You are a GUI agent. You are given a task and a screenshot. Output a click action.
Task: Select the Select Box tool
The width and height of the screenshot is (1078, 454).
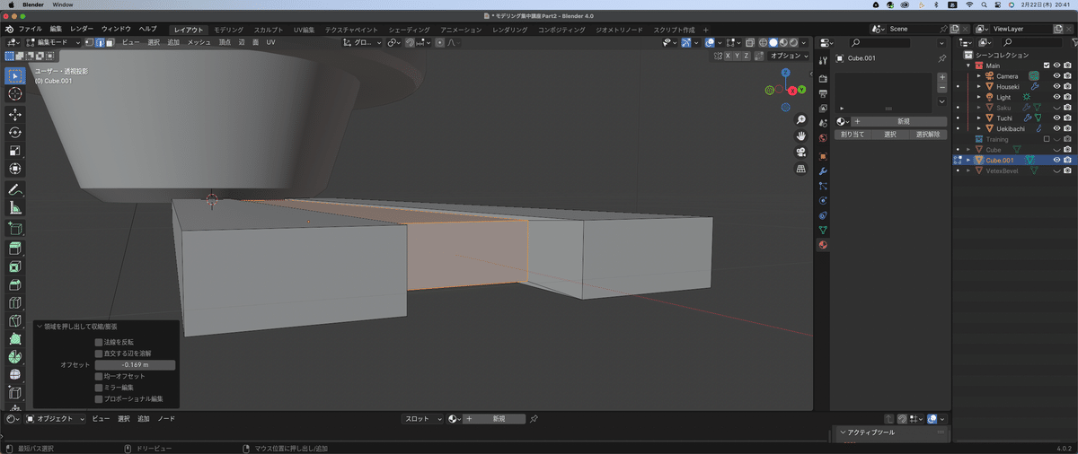(15, 75)
